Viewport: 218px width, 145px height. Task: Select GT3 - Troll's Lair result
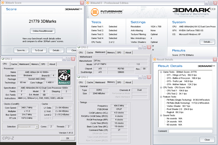click(180, 81)
